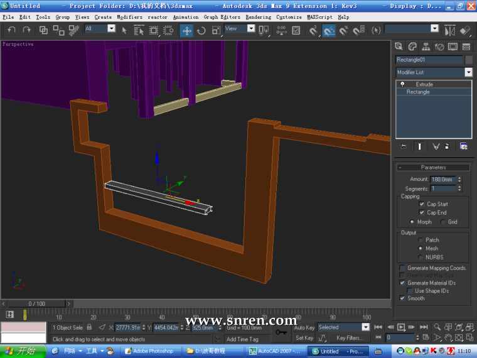477x358 pixels.
Task: Activate the Select and Rotate tool
Action: pos(201,30)
